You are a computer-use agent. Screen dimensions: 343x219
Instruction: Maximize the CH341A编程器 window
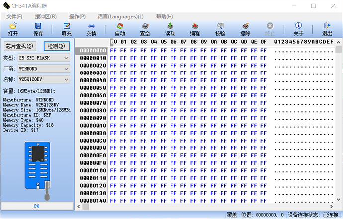click(314, 6)
